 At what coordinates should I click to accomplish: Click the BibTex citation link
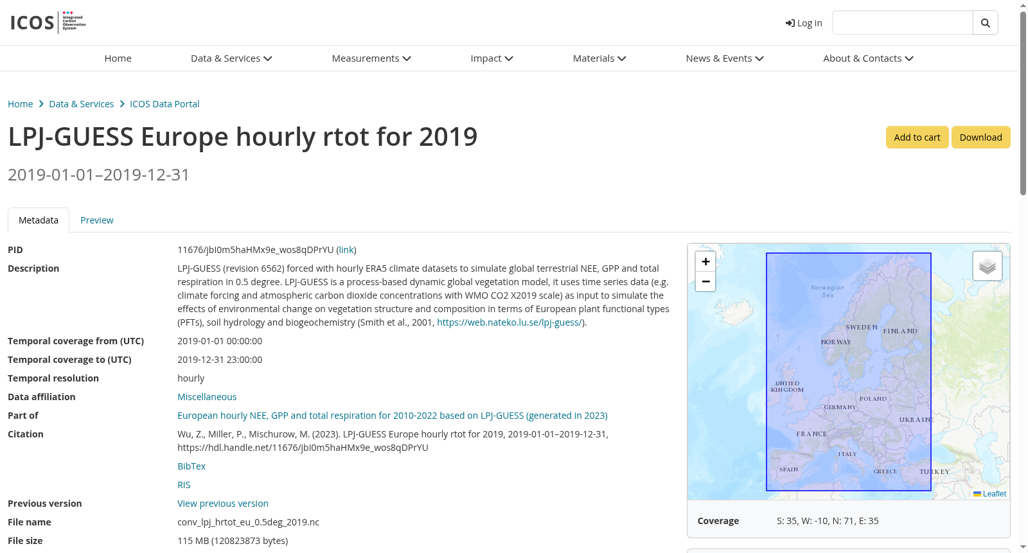point(191,466)
